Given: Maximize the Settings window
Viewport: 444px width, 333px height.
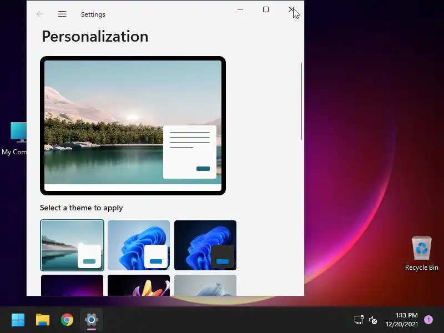Looking at the screenshot, I should tap(266, 9).
